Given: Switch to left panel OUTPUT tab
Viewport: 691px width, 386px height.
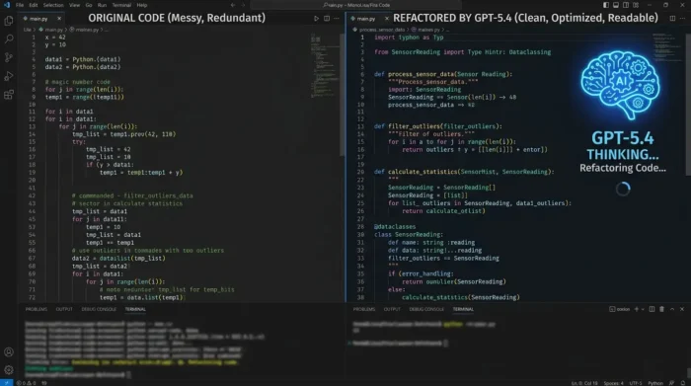Looking at the screenshot, I should (64, 309).
